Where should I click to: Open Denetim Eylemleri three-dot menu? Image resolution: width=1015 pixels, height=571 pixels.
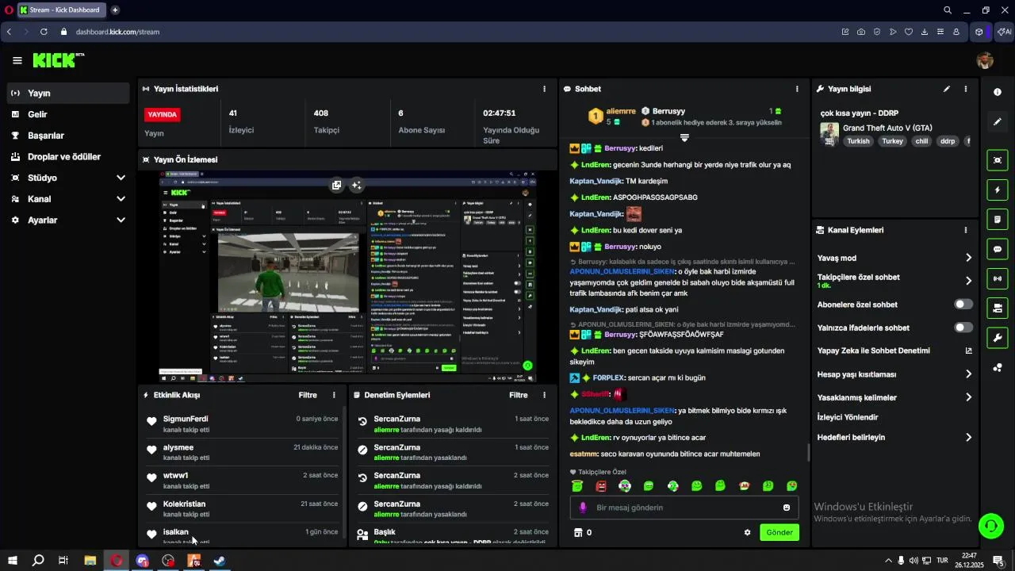[544, 395]
